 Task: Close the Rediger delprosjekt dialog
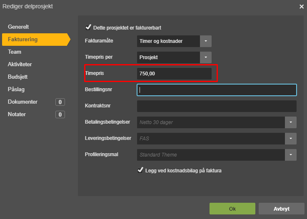(302, 7)
